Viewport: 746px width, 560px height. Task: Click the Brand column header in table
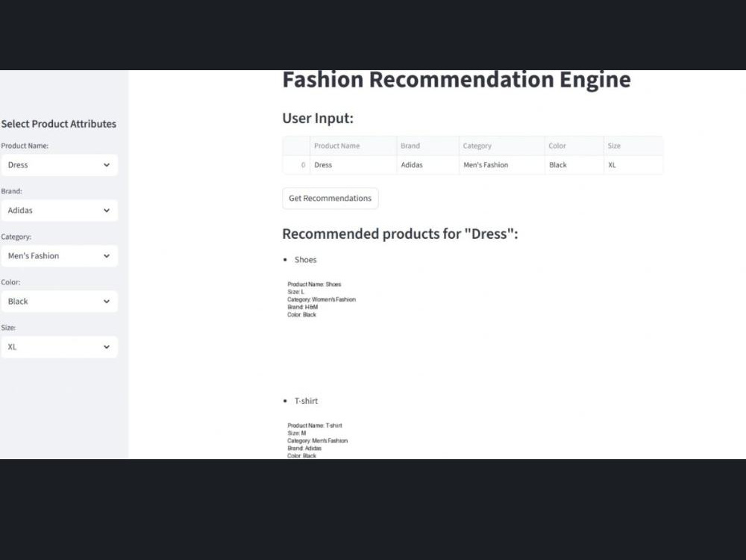427,146
